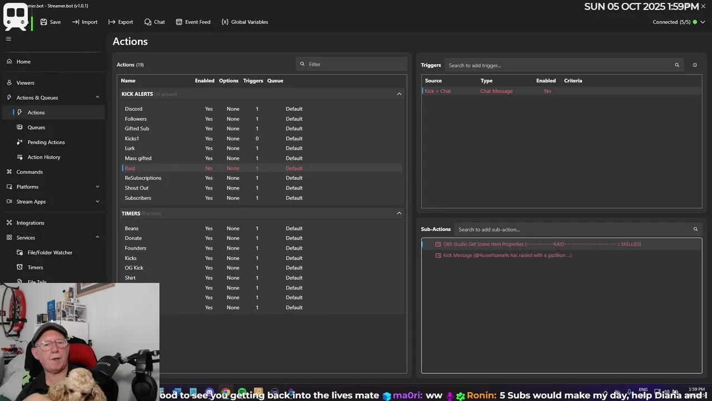Open the Commands page
Viewport: 712px width, 401px height.
point(53,172)
